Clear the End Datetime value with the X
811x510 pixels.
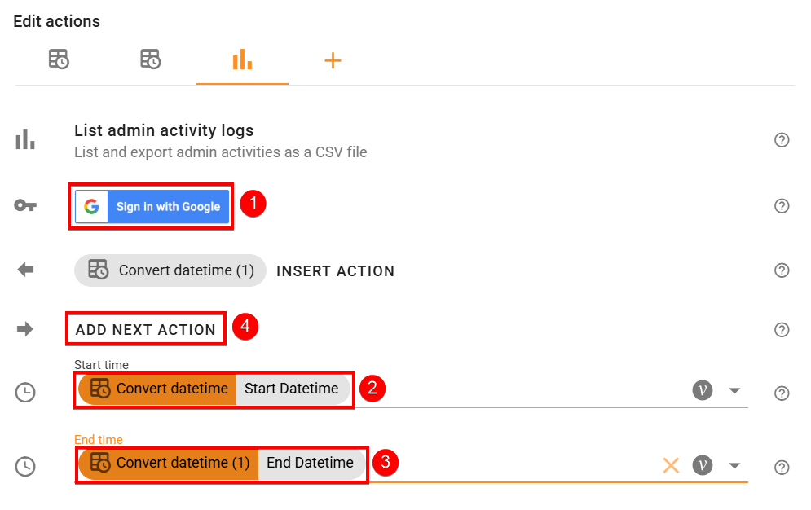click(670, 465)
